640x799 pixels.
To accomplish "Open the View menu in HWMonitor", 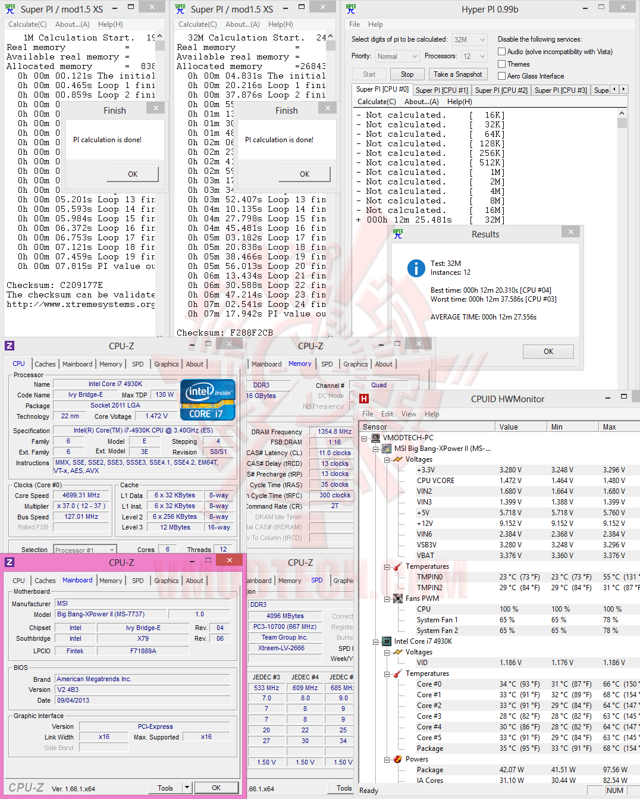I will pos(409,414).
